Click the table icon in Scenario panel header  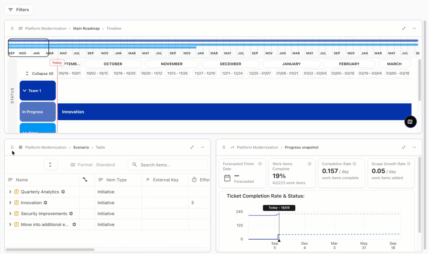(21, 147)
